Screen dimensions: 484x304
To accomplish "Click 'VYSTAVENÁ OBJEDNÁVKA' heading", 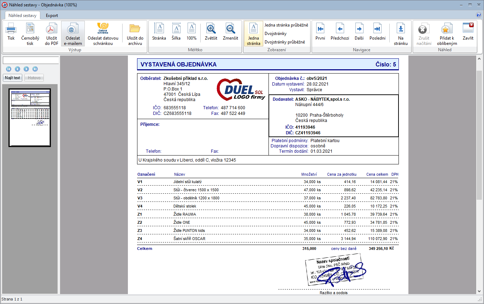I will pos(178,64).
